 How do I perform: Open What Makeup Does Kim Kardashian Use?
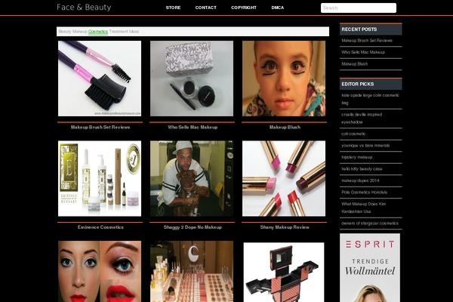[x=363, y=208]
